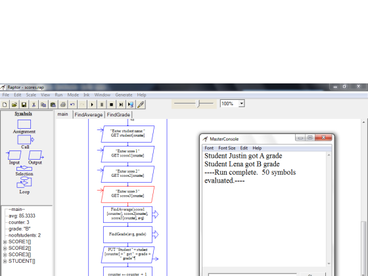Paste using the clipboard toolbar icon
Viewport: 368px width, 276px height.
(x=53, y=104)
